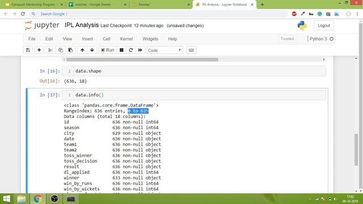Open the Kernel menu
This screenshot has height=204, width=363.
[126, 39]
